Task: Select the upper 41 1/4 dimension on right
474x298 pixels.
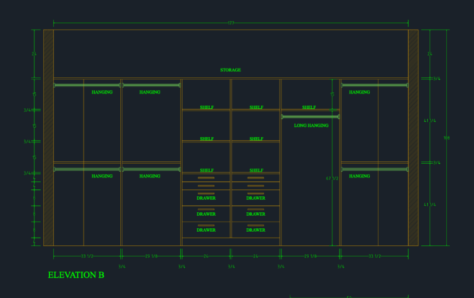Action: (x=430, y=121)
